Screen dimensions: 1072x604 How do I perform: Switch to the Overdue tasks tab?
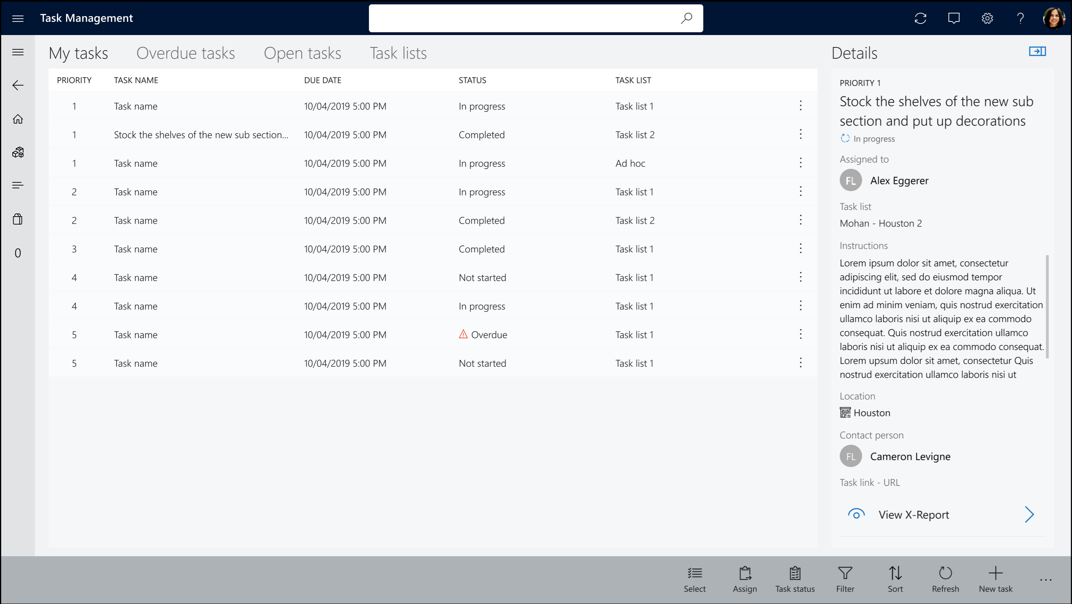click(x=186, y=52)
